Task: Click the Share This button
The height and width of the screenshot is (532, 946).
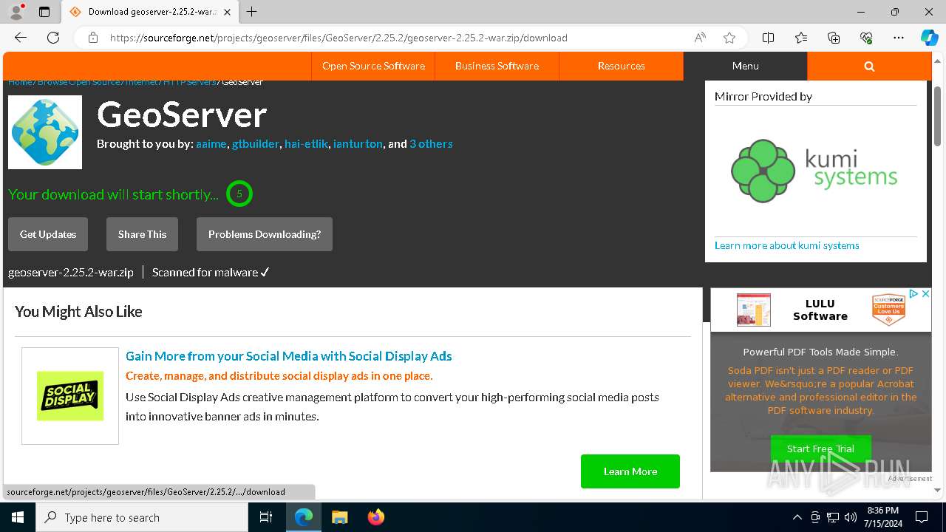Action: (142, 234)
